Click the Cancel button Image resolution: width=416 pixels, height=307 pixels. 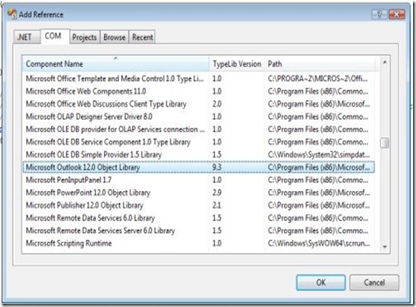[x=374, y=283]
